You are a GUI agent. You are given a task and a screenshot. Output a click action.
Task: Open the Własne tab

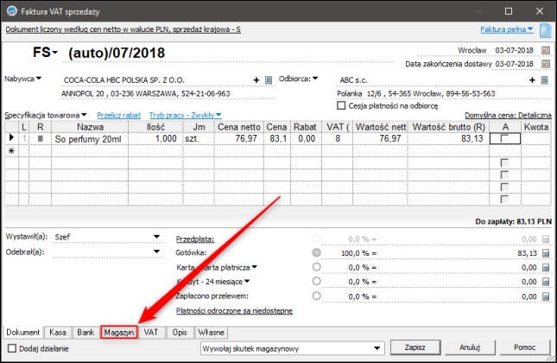coord(211,333)
